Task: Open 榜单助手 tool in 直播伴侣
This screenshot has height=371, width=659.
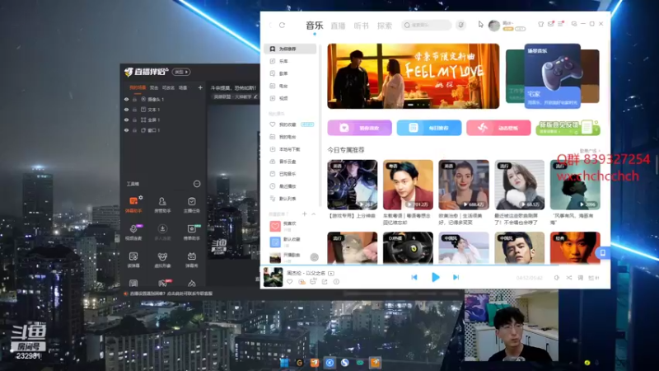Action: pyautogui.click(x=192, y=232)
